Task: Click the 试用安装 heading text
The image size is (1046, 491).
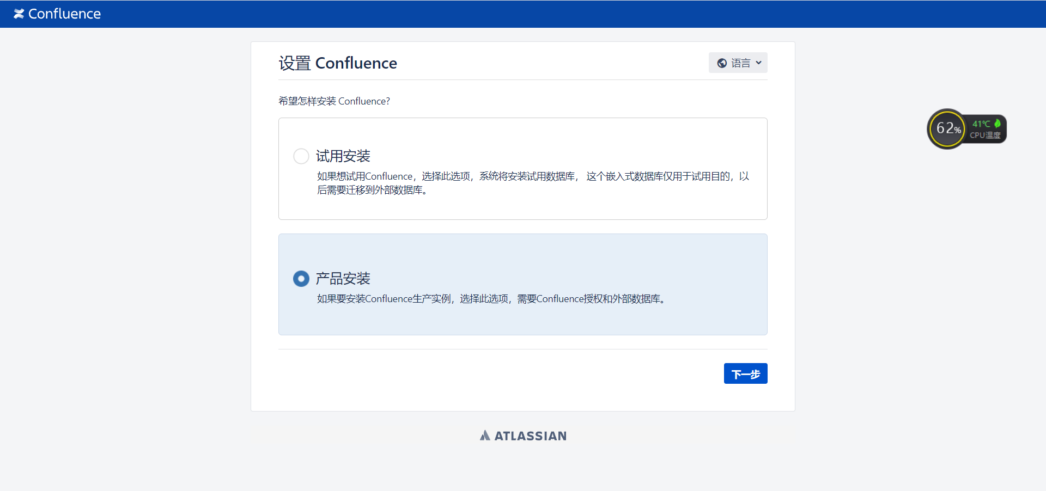Action: click(x=343, y=156)
